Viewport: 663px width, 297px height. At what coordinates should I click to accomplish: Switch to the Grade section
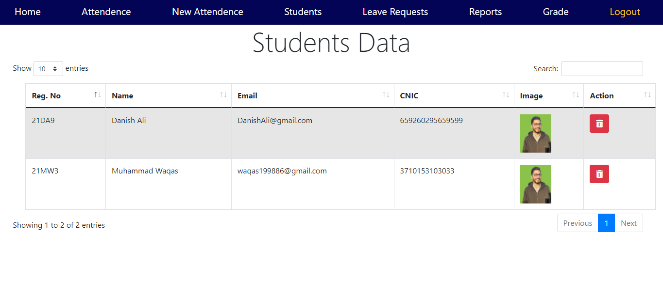(x=556, y=12)
